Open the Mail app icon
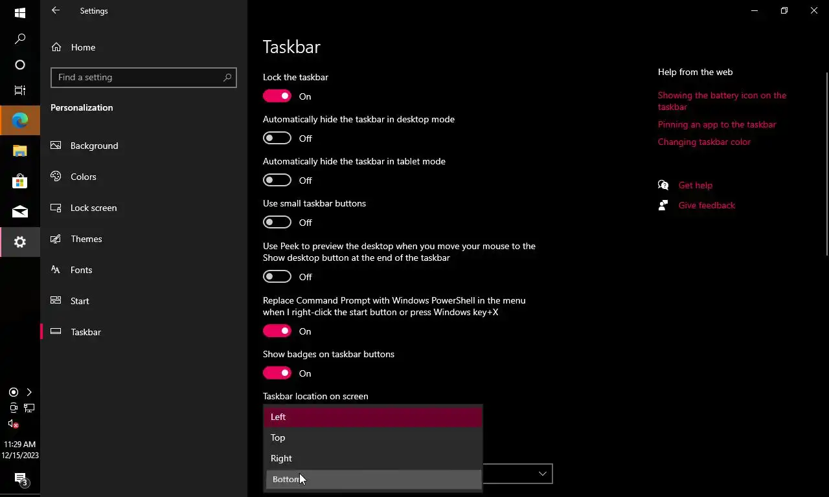Viewport: 829px width, 497px height. point(19,212)
